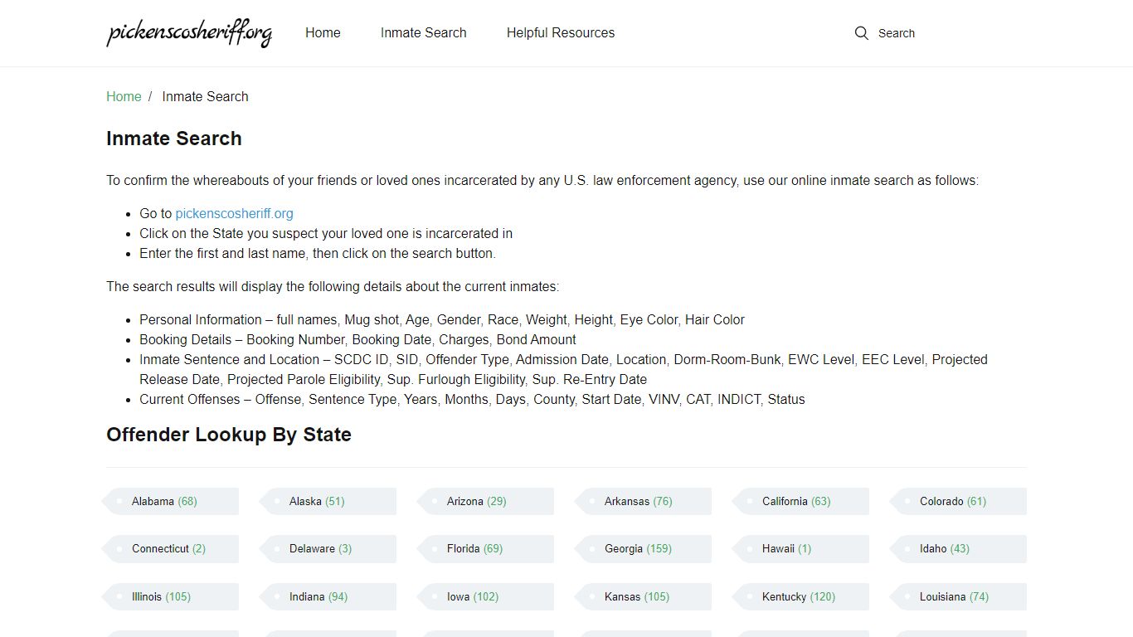
Task: Select the Georgia (159) state tag
Action: point(643,548)
